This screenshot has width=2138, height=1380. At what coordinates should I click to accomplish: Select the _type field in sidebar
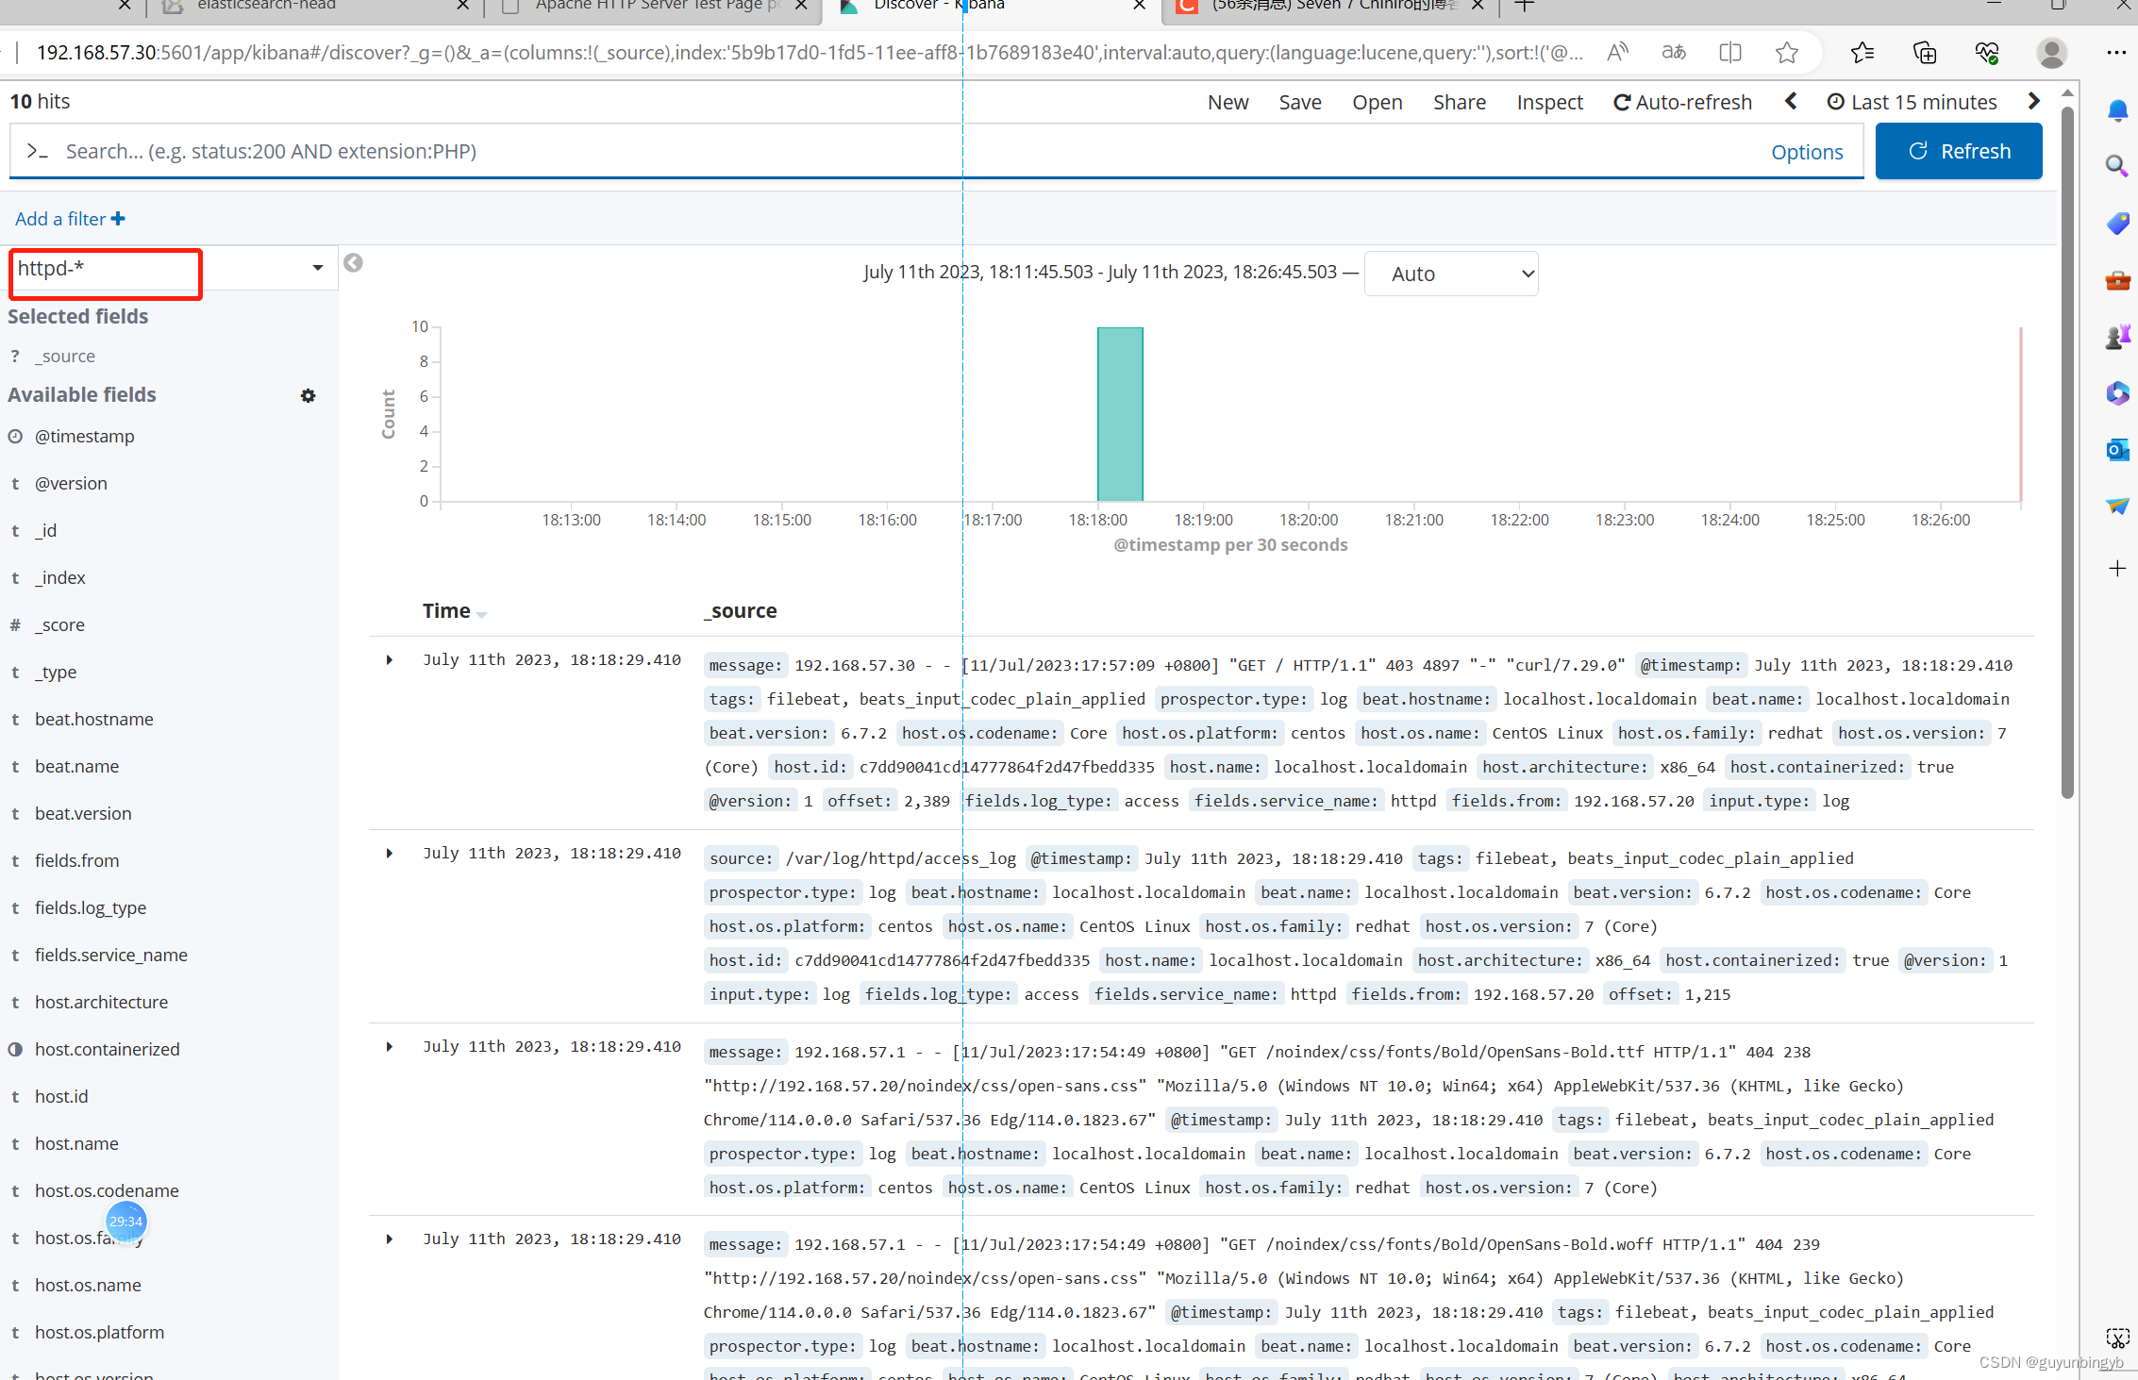coord(56,673)
